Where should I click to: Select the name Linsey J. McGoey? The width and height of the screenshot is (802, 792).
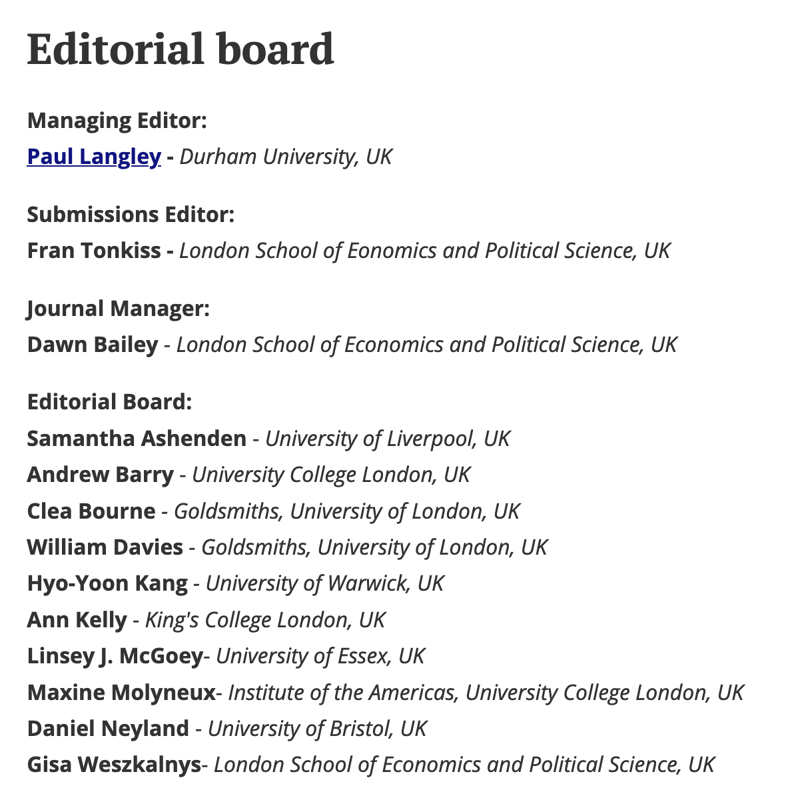click(115, 656)
